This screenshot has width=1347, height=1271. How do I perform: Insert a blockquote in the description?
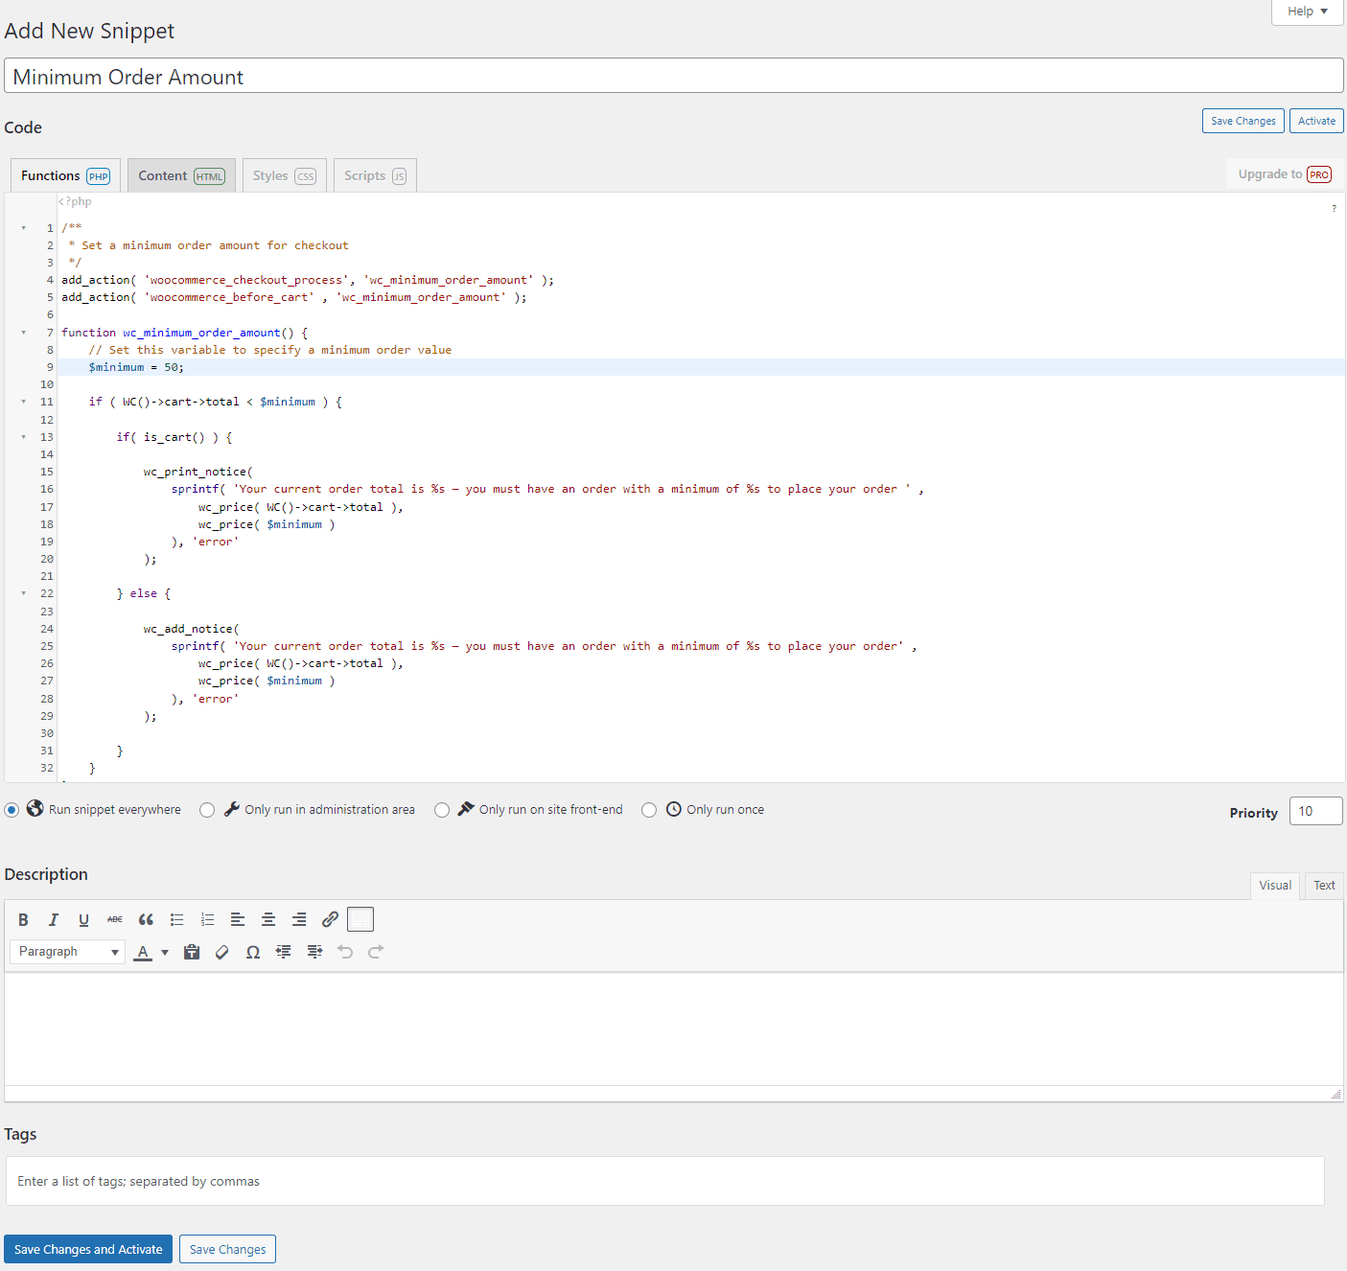pyautogui.click(x=146, y=918)
